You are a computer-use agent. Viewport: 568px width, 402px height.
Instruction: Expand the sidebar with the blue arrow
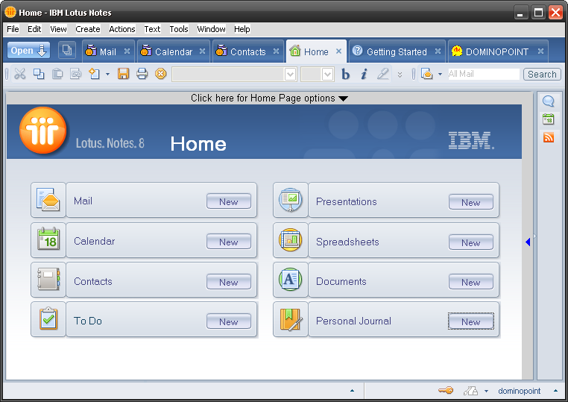(x=528, y=242)
